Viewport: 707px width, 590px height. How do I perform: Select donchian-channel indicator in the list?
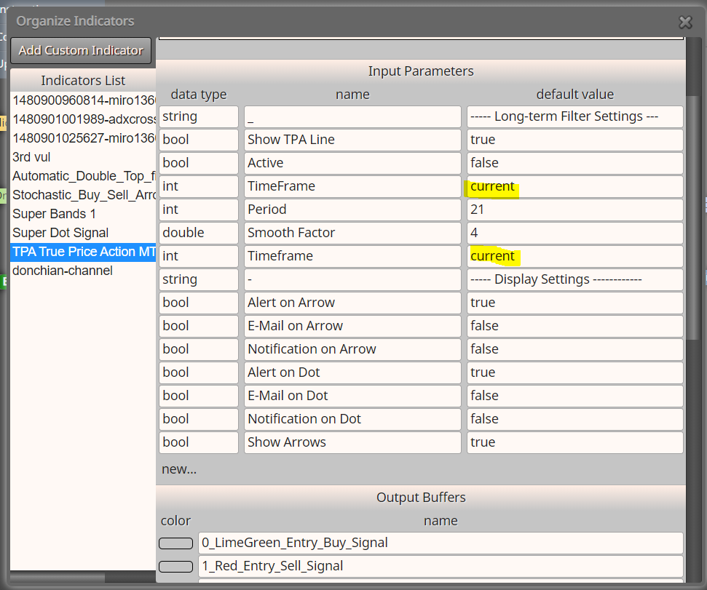63,271
